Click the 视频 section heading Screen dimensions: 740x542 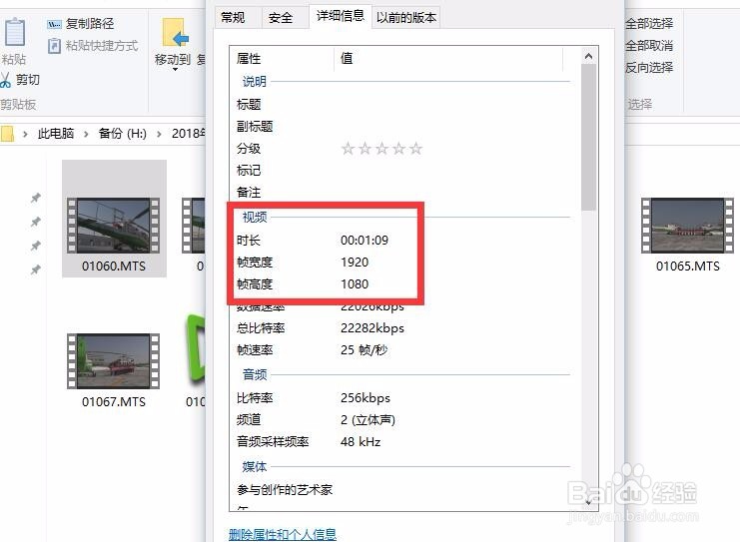(255, 217)
